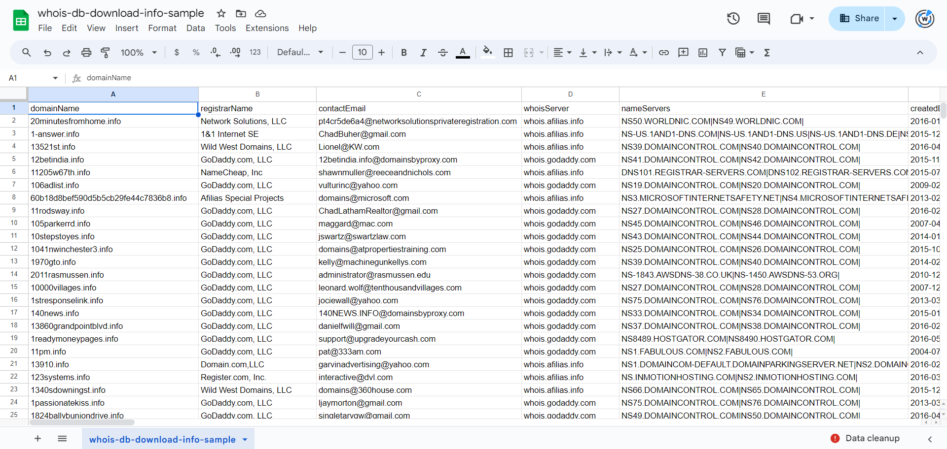
Task: Click the print icon
Action: tap(86, 53)
